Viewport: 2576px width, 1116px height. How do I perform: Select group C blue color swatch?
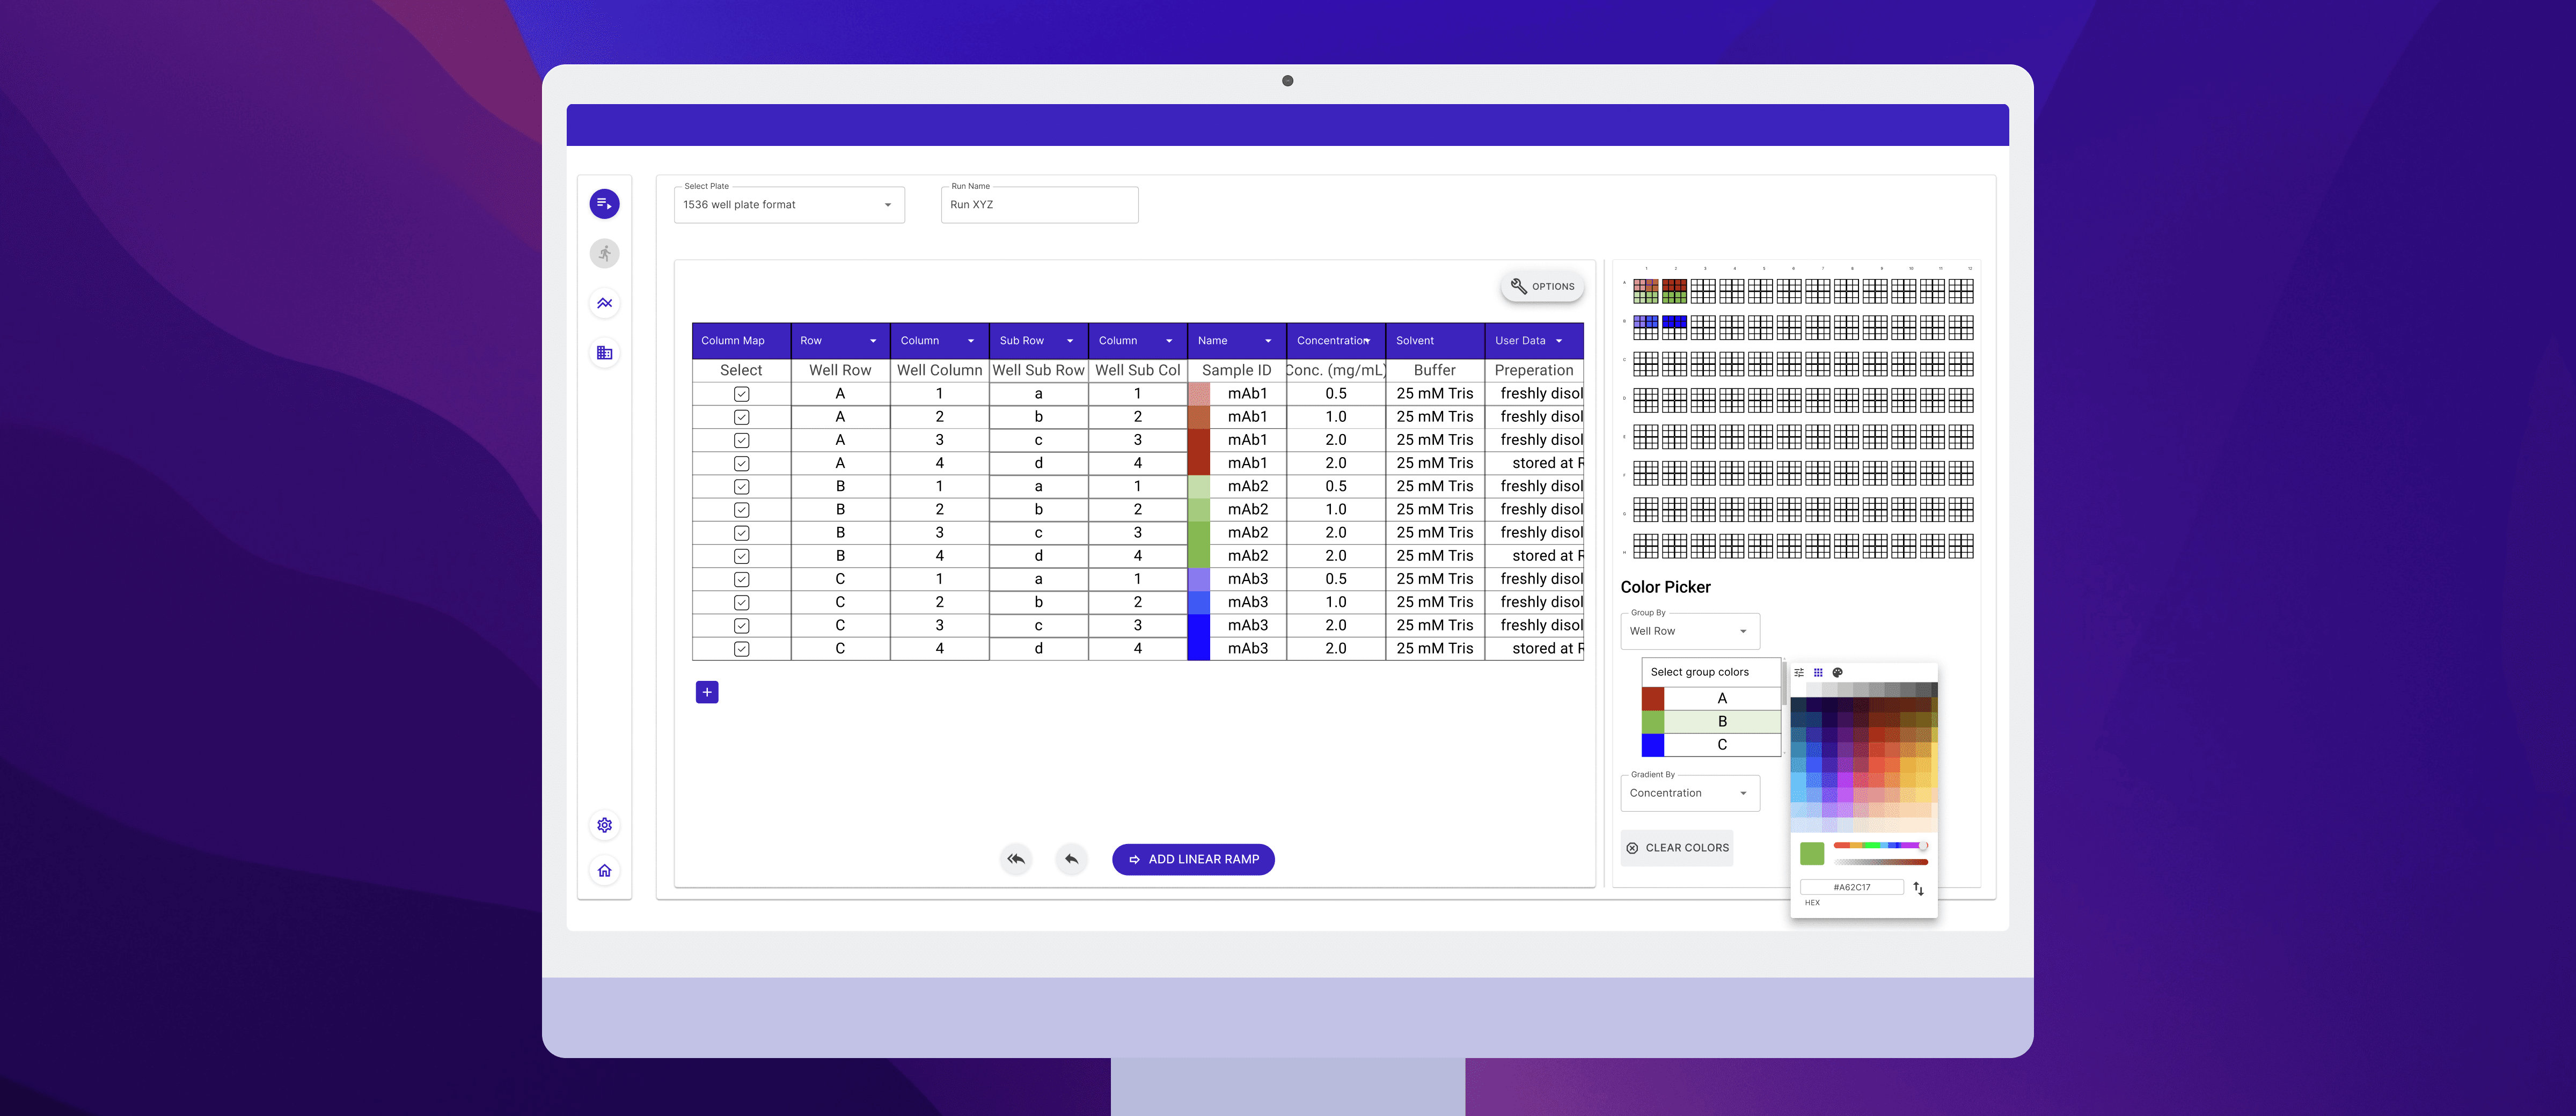coord(1652,745)
